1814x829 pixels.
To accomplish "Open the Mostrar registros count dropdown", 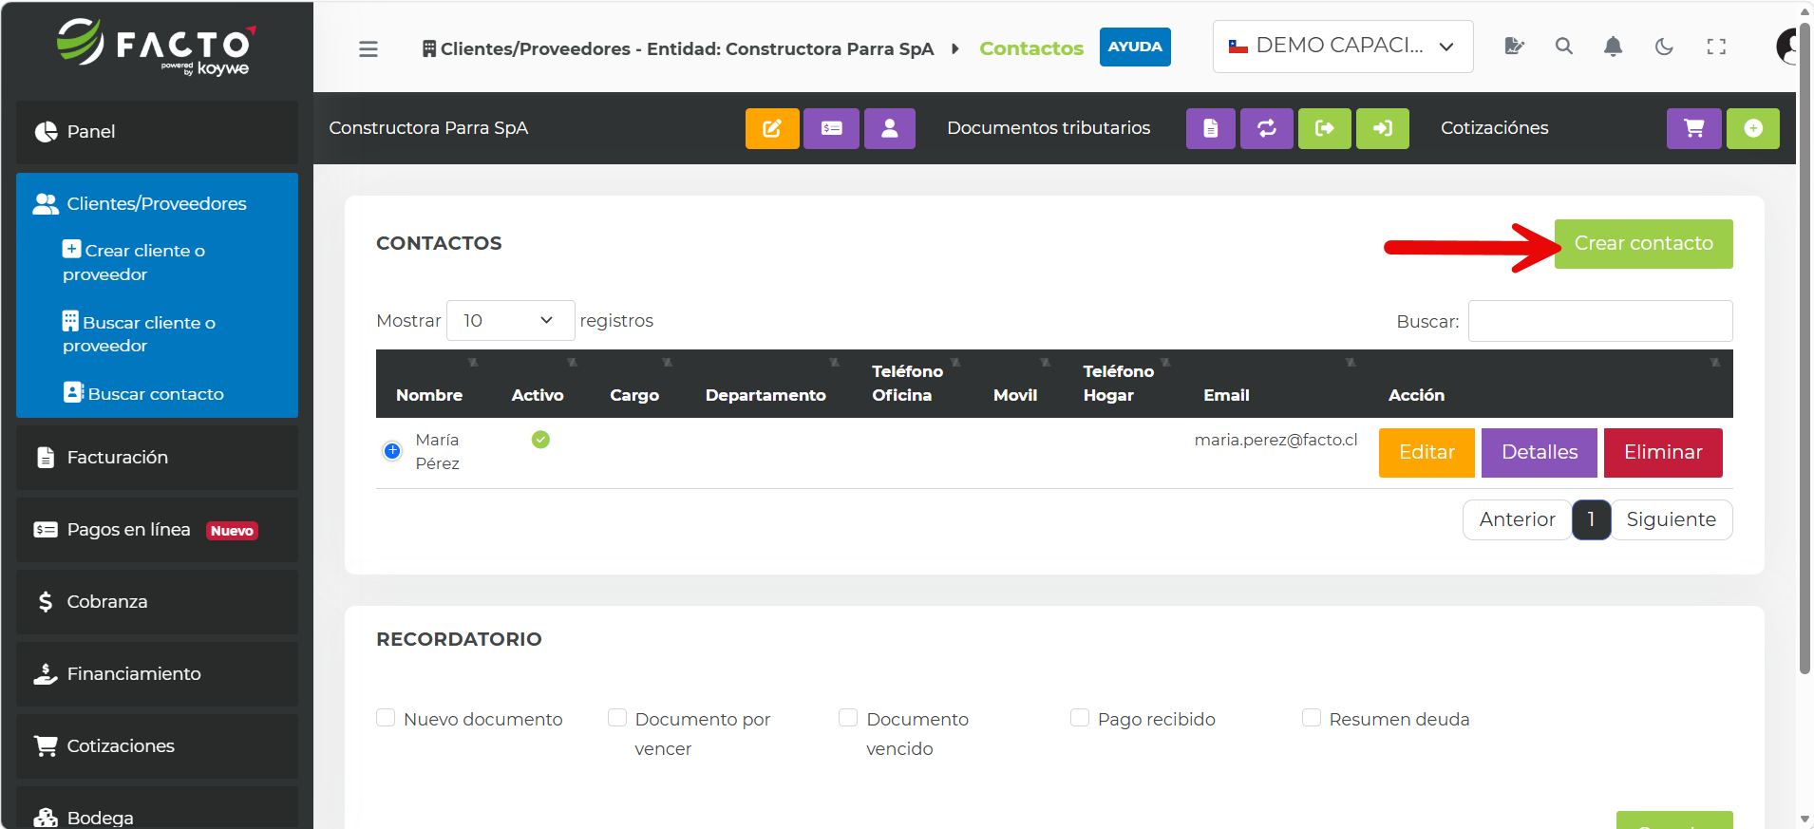I will [511, 320].
